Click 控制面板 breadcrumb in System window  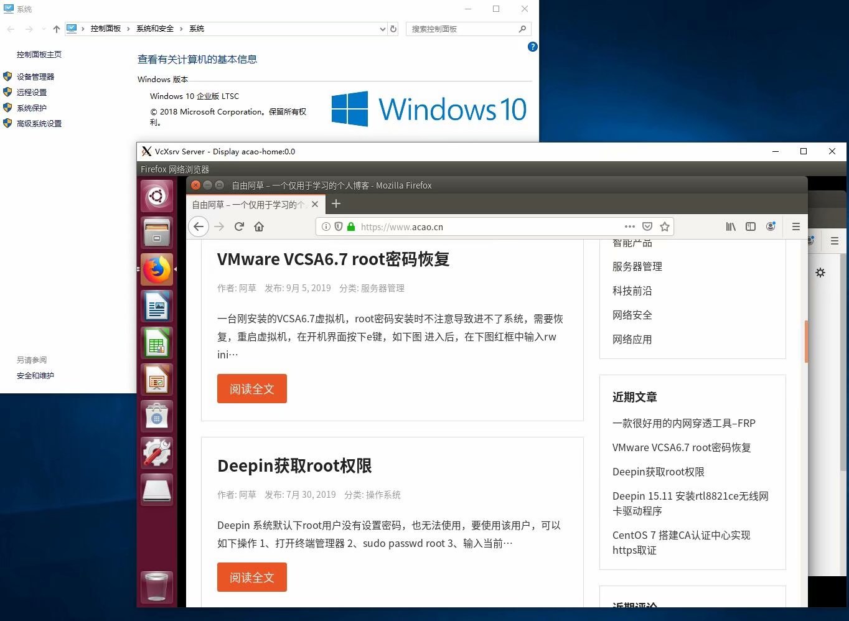tap(106, 29)
